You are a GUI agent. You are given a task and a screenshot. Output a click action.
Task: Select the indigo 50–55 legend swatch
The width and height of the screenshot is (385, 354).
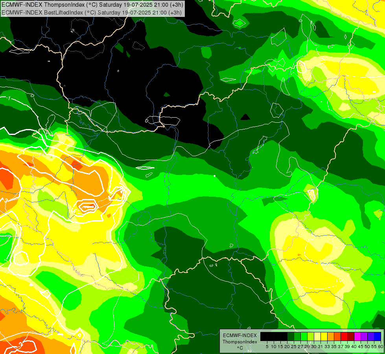[x=371, y=336]
